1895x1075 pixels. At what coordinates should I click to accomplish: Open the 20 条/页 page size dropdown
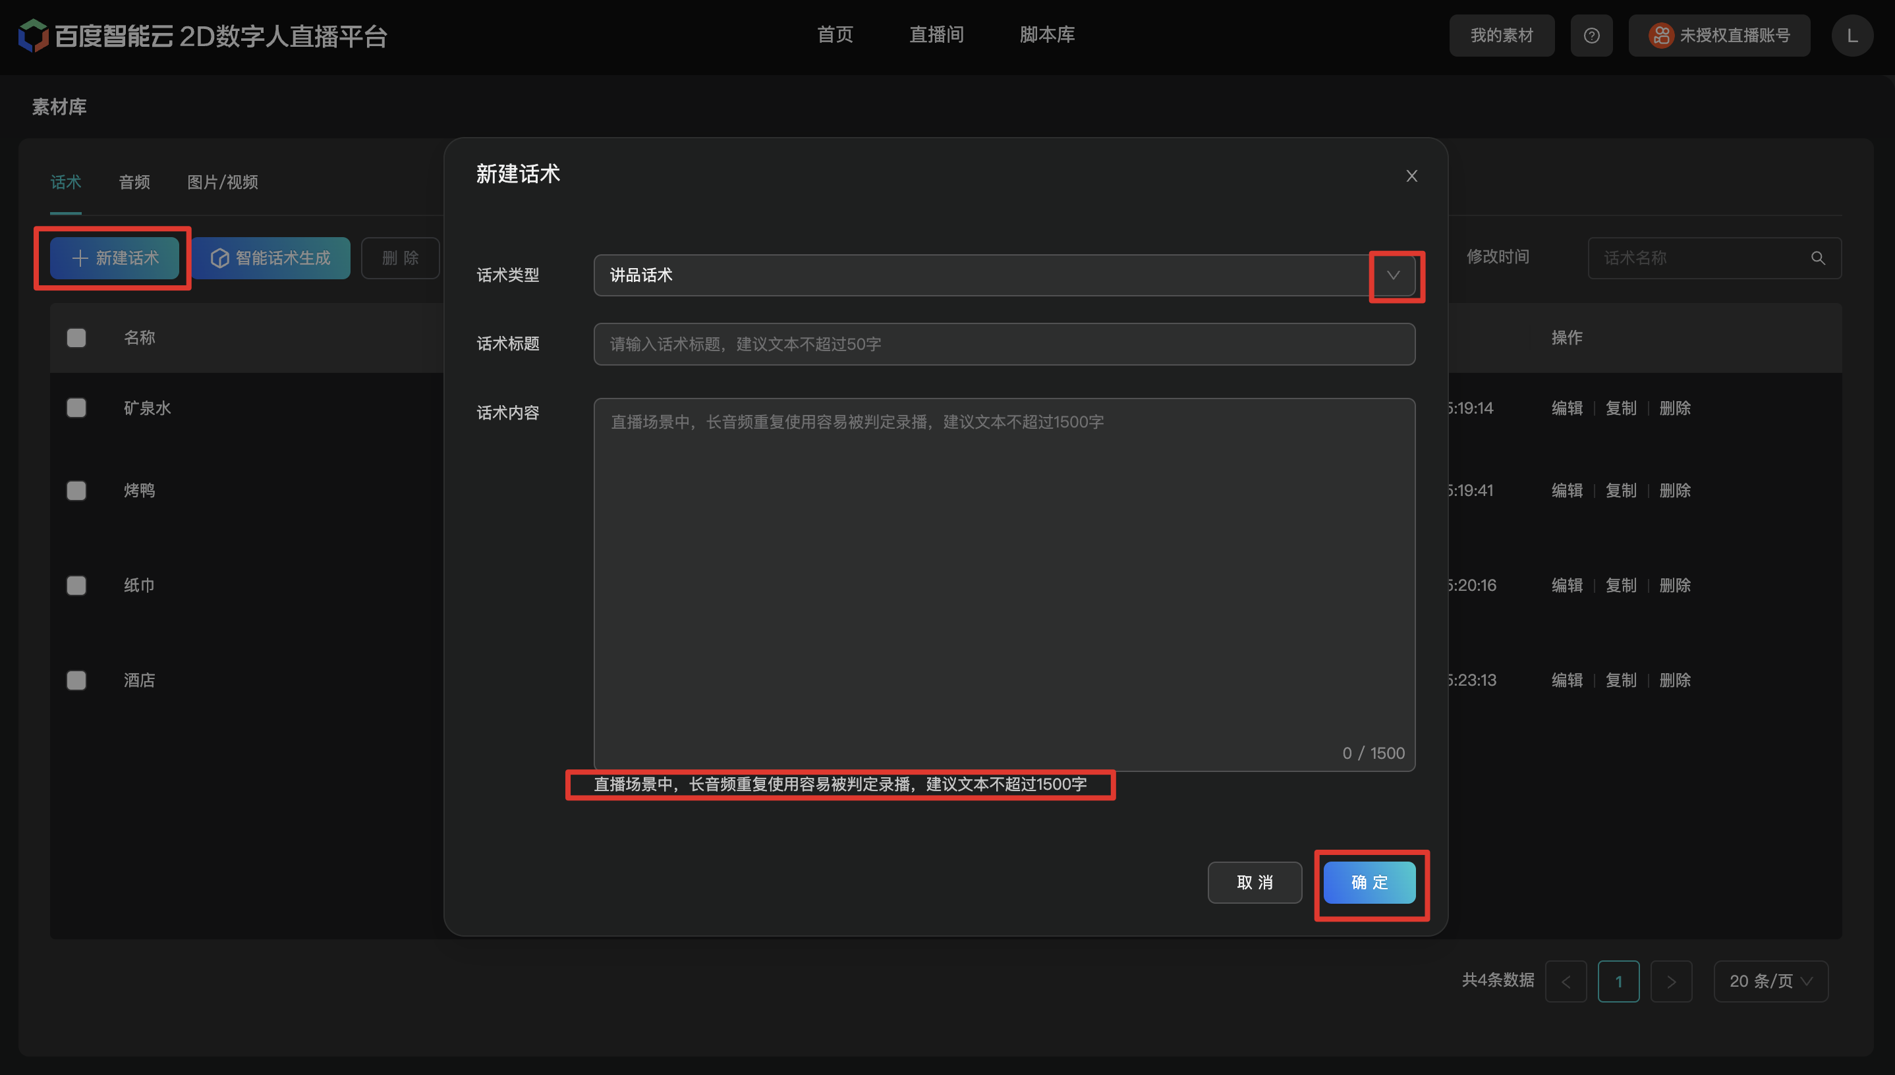(x=1771, y=981)
